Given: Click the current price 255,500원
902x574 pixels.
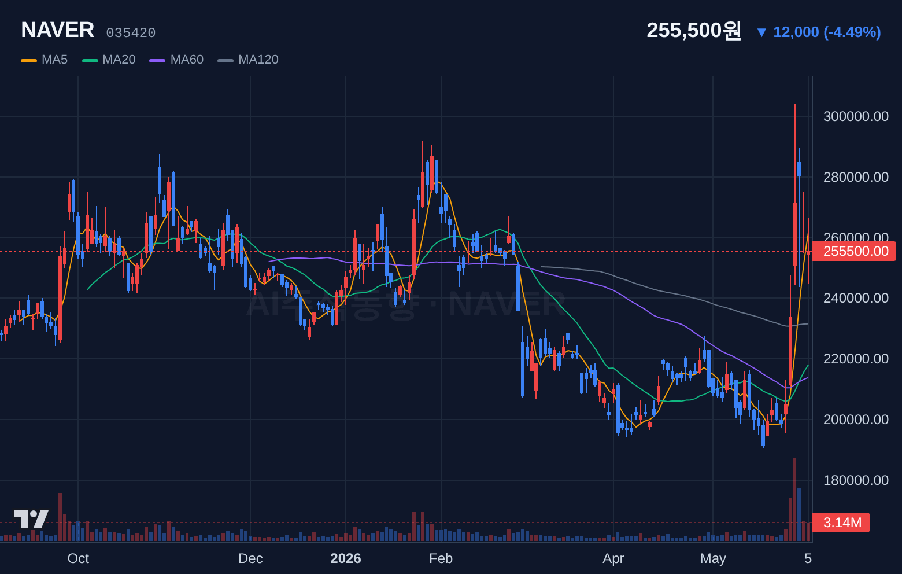Looking at the screenshot, I should 694,30.
